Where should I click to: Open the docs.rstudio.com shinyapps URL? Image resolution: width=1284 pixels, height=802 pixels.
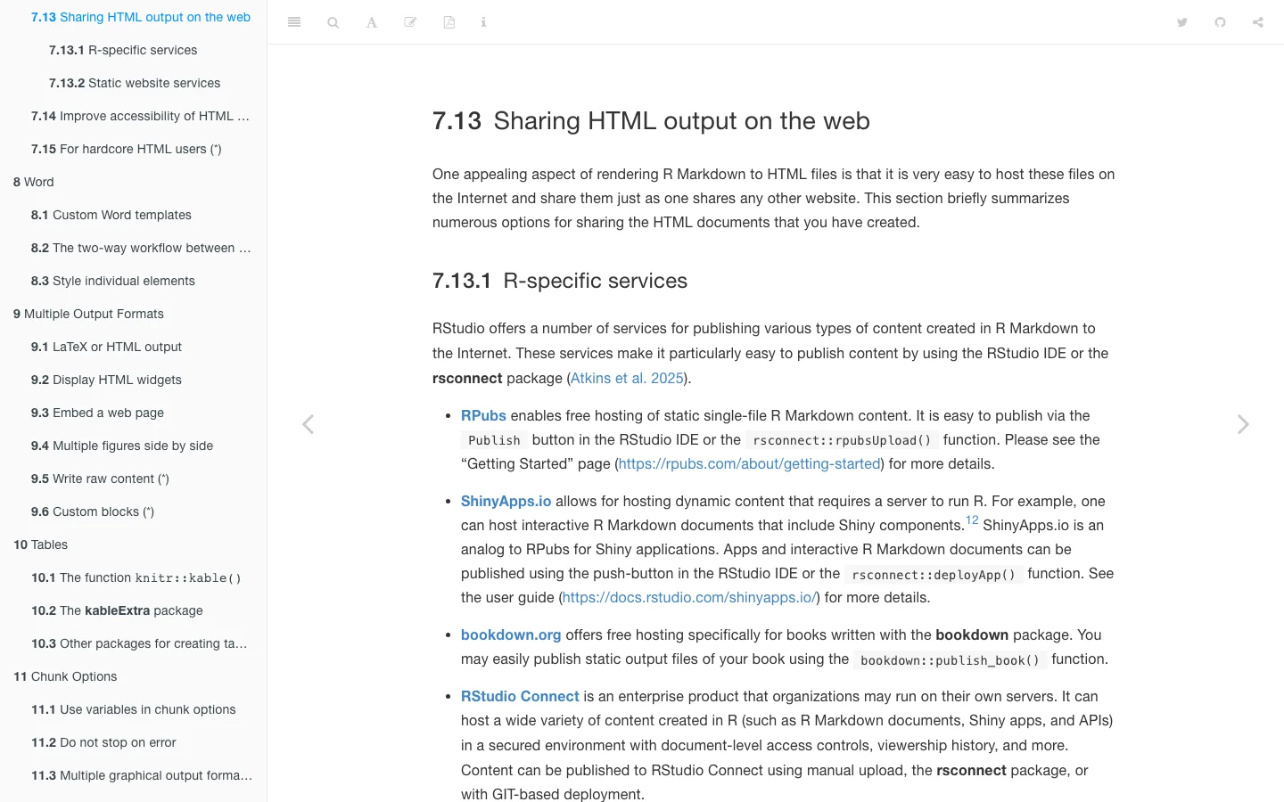click(x=689, y=597)
